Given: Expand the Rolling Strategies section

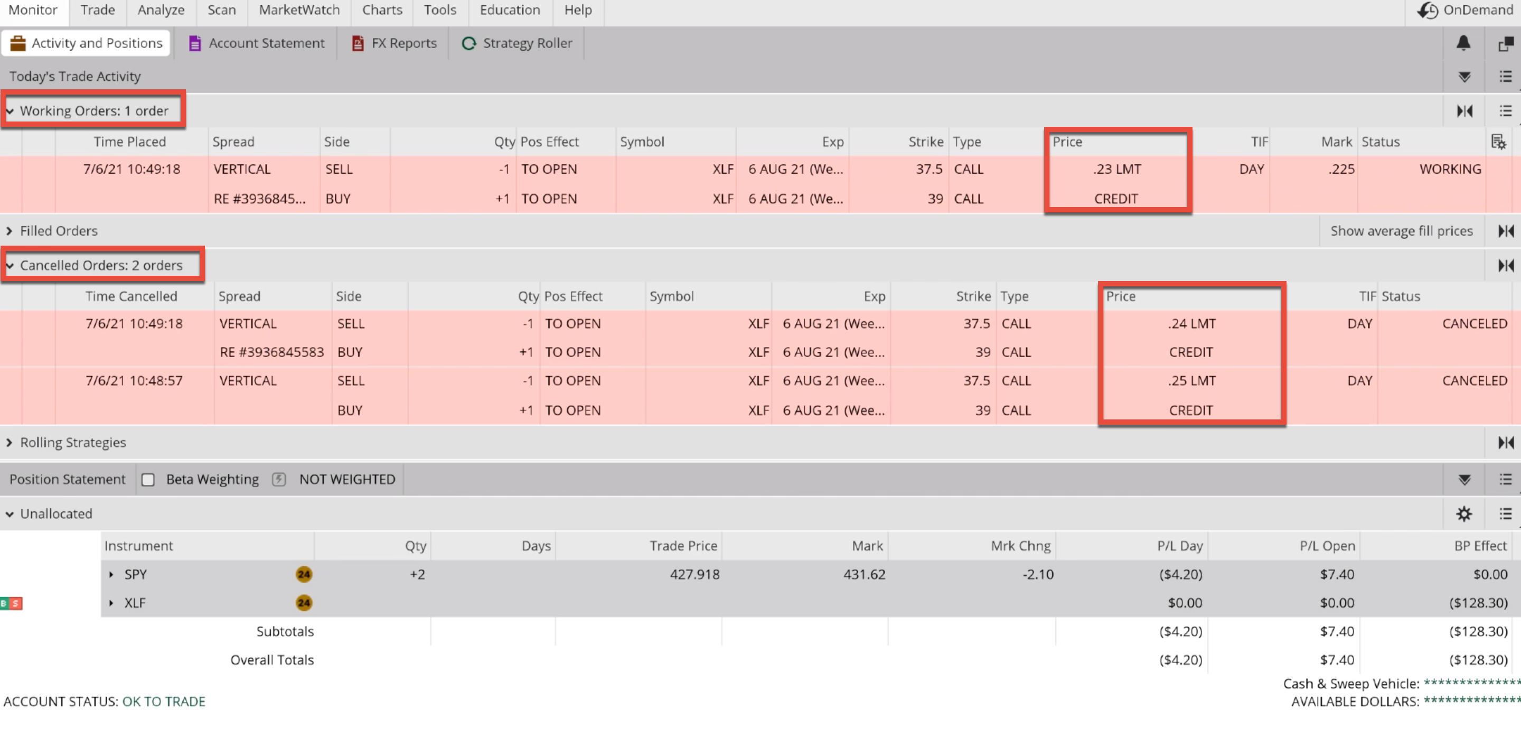Looking at the screenshot, I should coord(10,443).
